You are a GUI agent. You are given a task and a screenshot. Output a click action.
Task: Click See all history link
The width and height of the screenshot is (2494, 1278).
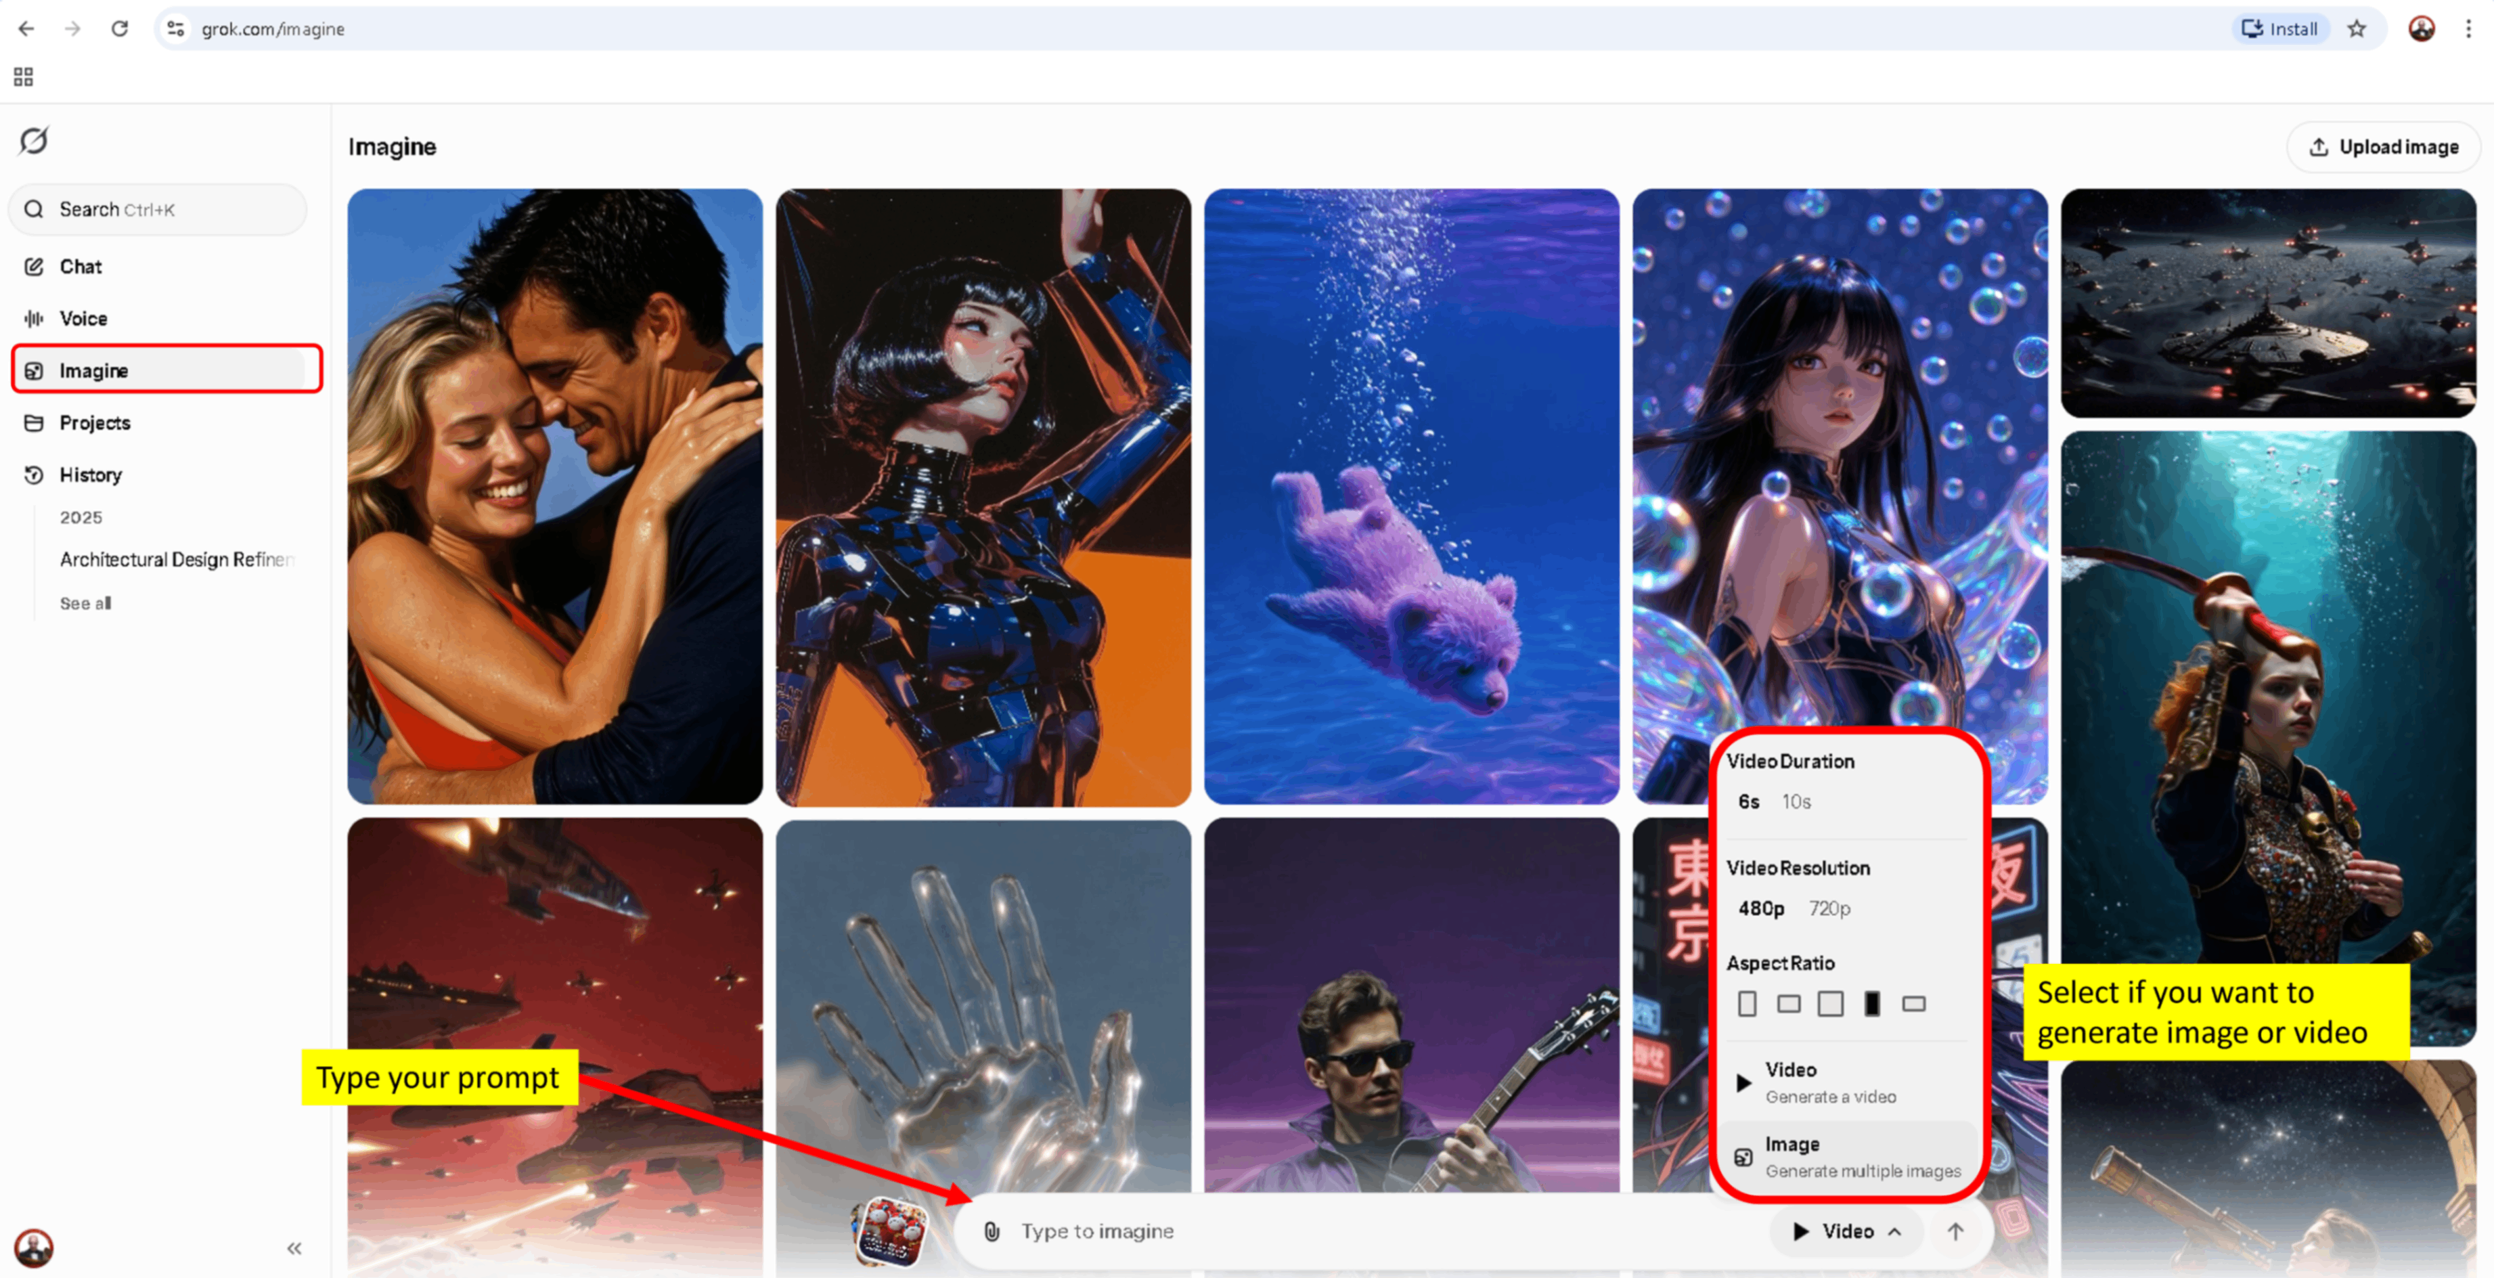(85, 603)
